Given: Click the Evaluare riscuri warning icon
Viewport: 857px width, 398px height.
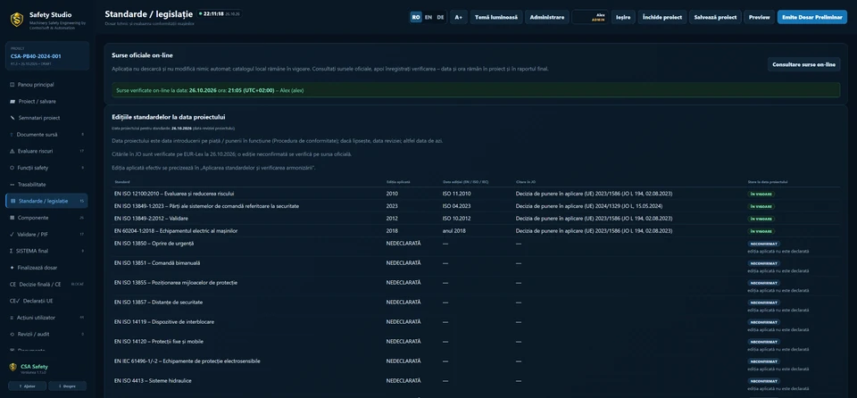Looking at the screenshot, I should [x=12, y=151].
